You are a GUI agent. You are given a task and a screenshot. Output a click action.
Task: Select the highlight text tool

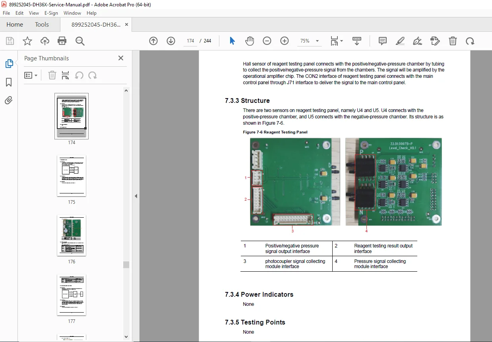400,41
